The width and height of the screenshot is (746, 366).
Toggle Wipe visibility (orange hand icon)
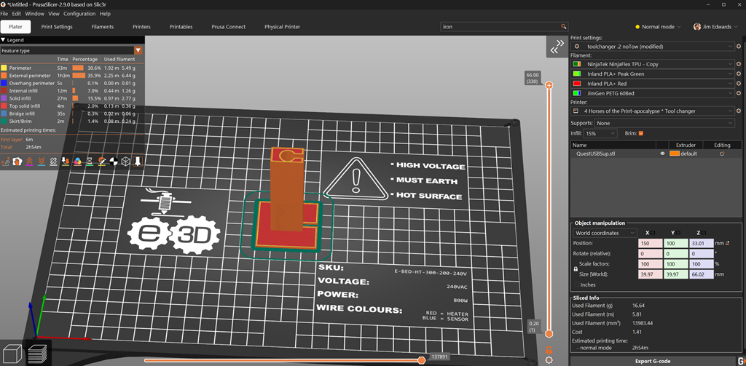[x=17, y=162]
